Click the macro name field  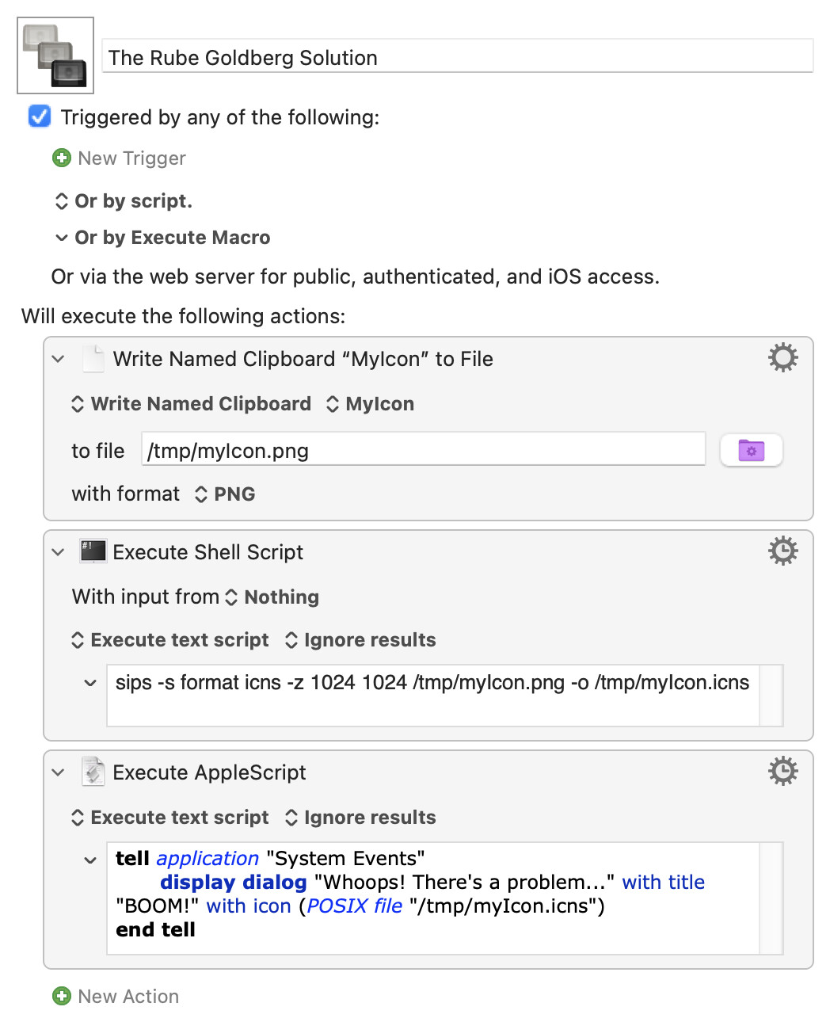[458, 56]
